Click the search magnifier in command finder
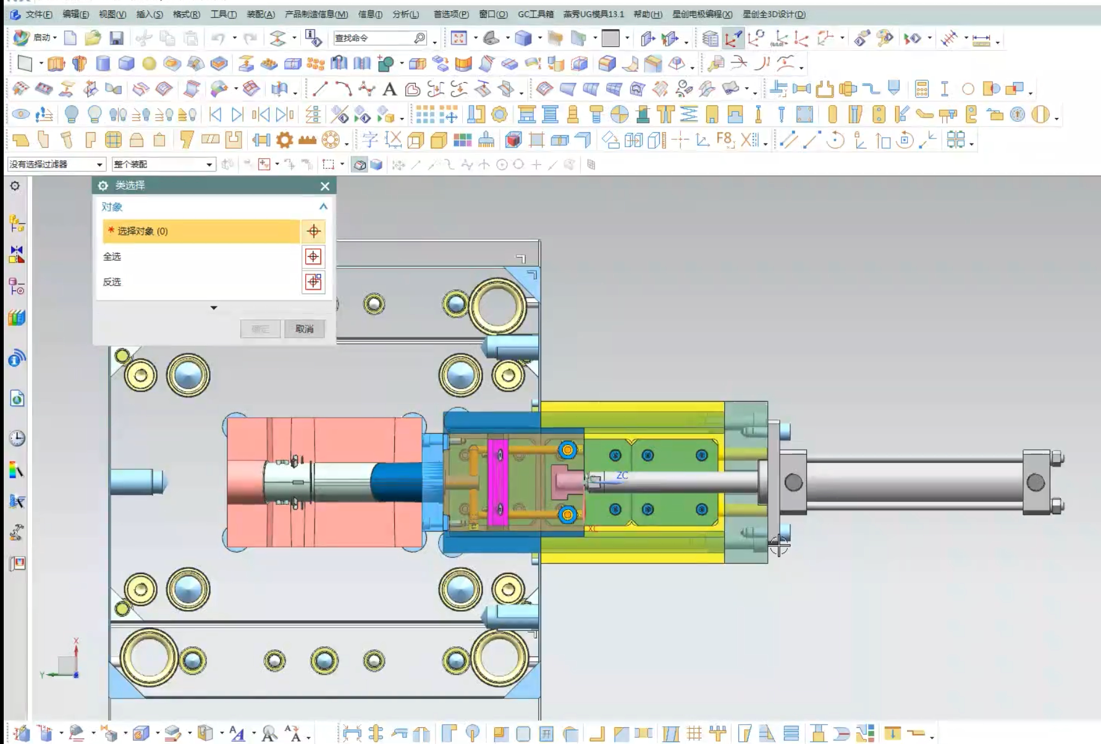Screen dimensions: 1101x744 click(420, 38)
